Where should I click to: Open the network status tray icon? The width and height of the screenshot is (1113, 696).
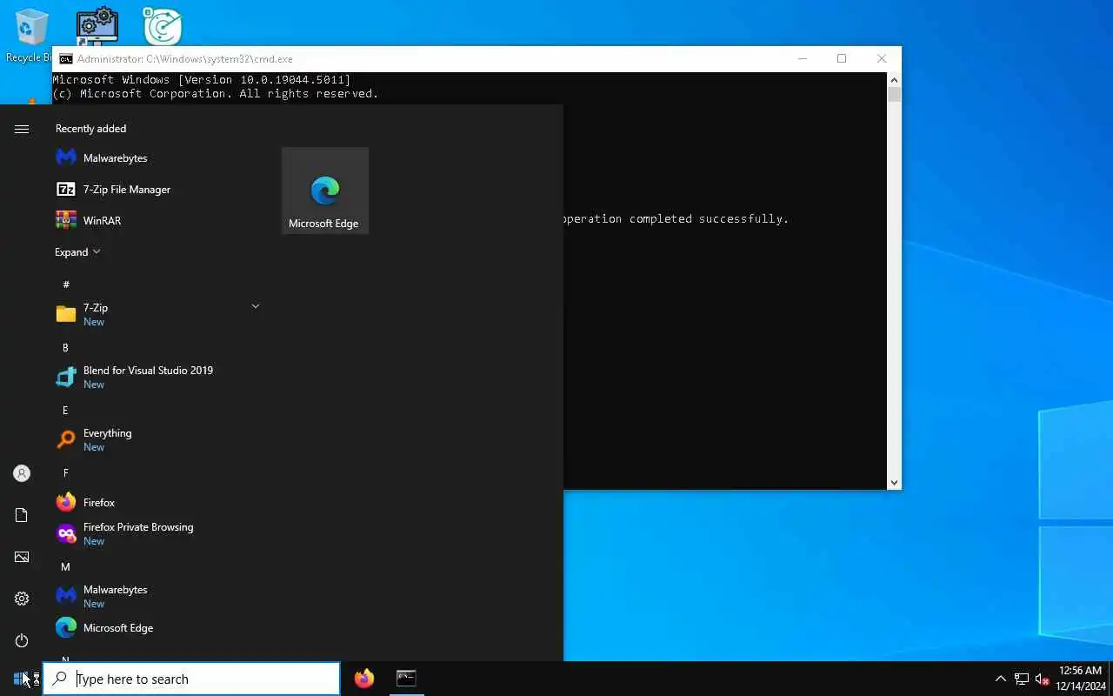[1022, 679]
